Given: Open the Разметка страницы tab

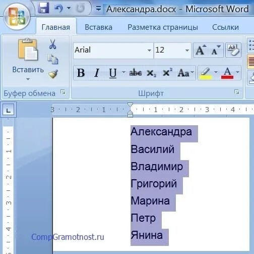Looking at the screenshot, I should [x=163, y=27].
